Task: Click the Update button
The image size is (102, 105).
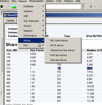Action: click(x=10, y=21)
